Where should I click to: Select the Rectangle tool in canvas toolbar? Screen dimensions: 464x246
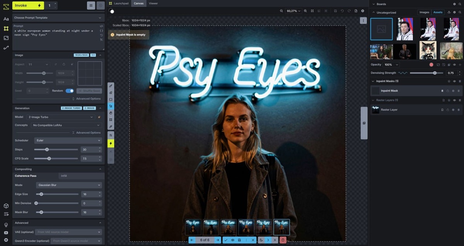(x=111, y=99)
